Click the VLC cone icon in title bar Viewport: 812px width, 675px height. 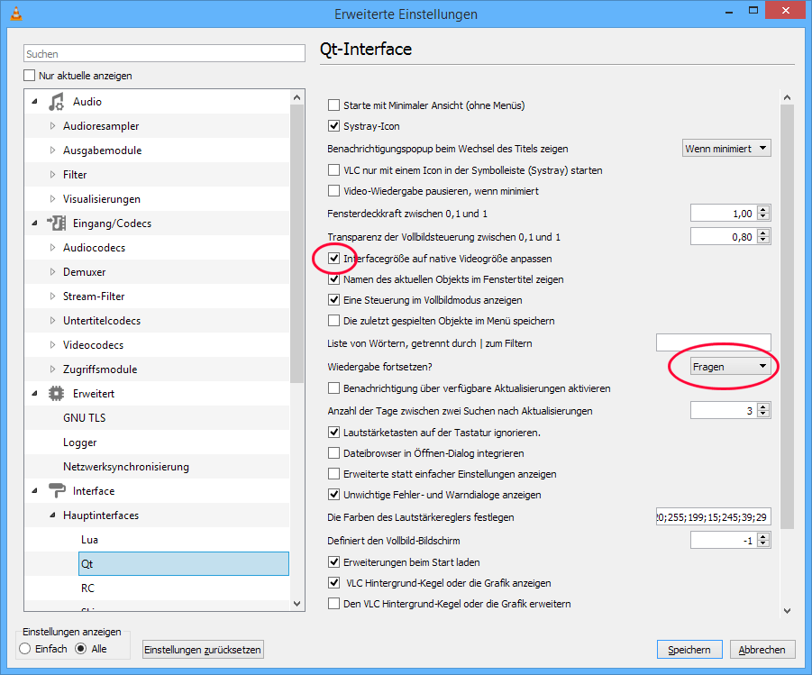(x=14, y=14)
